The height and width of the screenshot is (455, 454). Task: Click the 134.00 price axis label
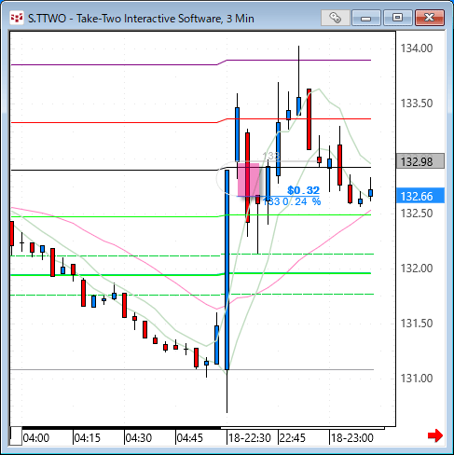point(417,48)
